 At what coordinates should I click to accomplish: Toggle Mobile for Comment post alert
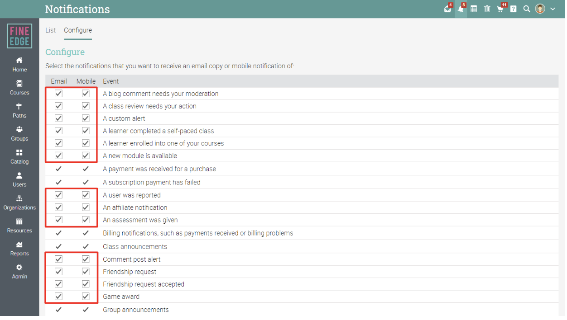[x=86, y=259]
